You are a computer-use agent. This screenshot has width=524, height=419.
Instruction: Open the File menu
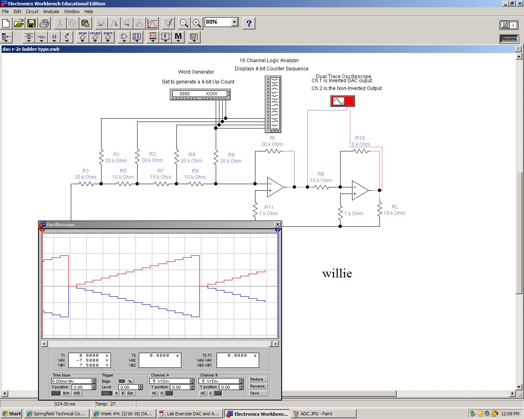pos(5,11)
